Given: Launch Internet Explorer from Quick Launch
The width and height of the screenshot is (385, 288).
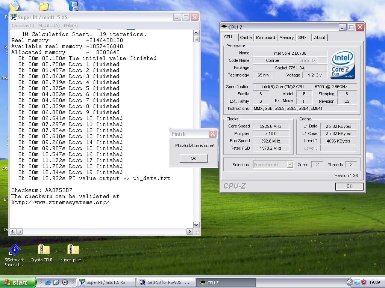Looking at the screenshot, I should 48,282.
